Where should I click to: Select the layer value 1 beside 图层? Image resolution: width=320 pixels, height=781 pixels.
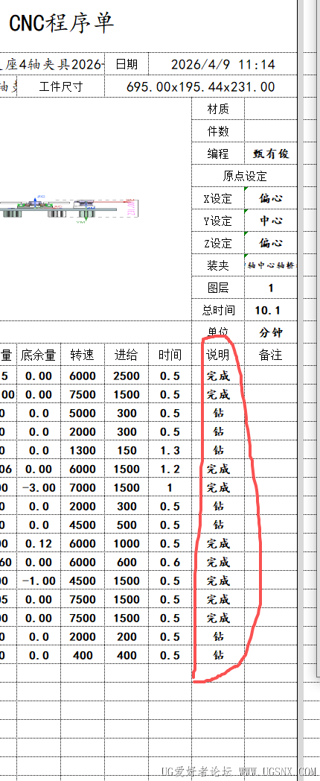[x=271, y=288]
